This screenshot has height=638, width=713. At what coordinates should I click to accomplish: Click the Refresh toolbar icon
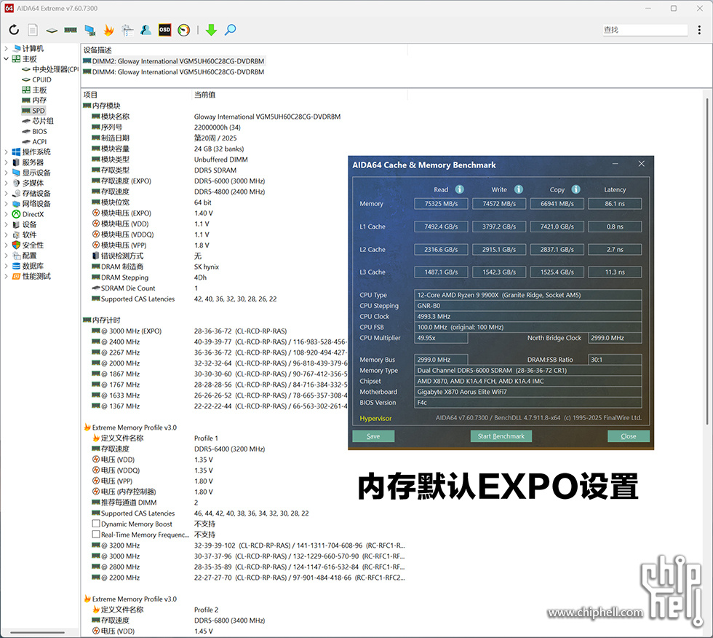14,30
